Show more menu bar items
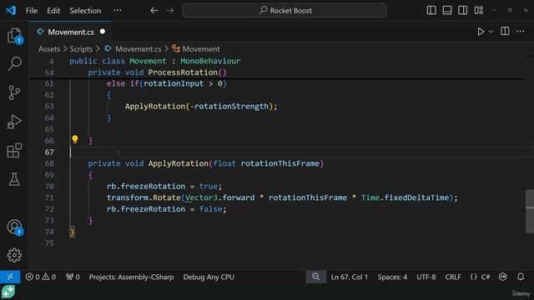This screenshot has width=534, height=300. click(118, 10)
